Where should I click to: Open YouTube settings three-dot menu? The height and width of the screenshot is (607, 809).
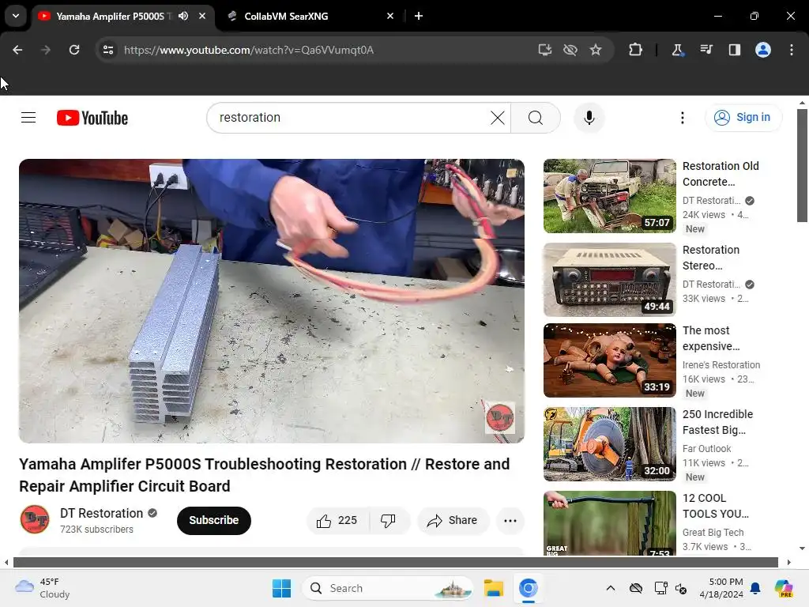coord(682,118)
